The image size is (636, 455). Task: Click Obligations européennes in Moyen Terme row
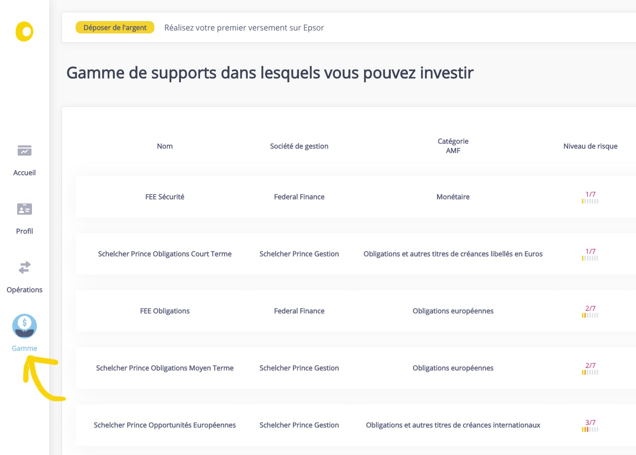click(x=453, y=368)
